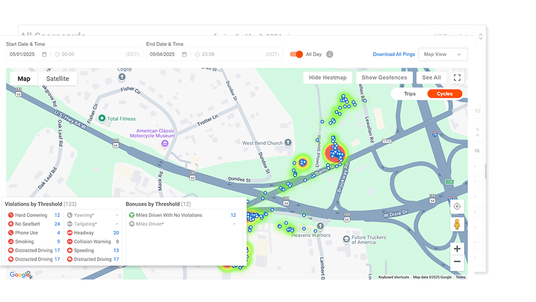Toggle fullscreen map view icon
The height and width of the screenshot is (302, 536).
click(x=457, y=78)
